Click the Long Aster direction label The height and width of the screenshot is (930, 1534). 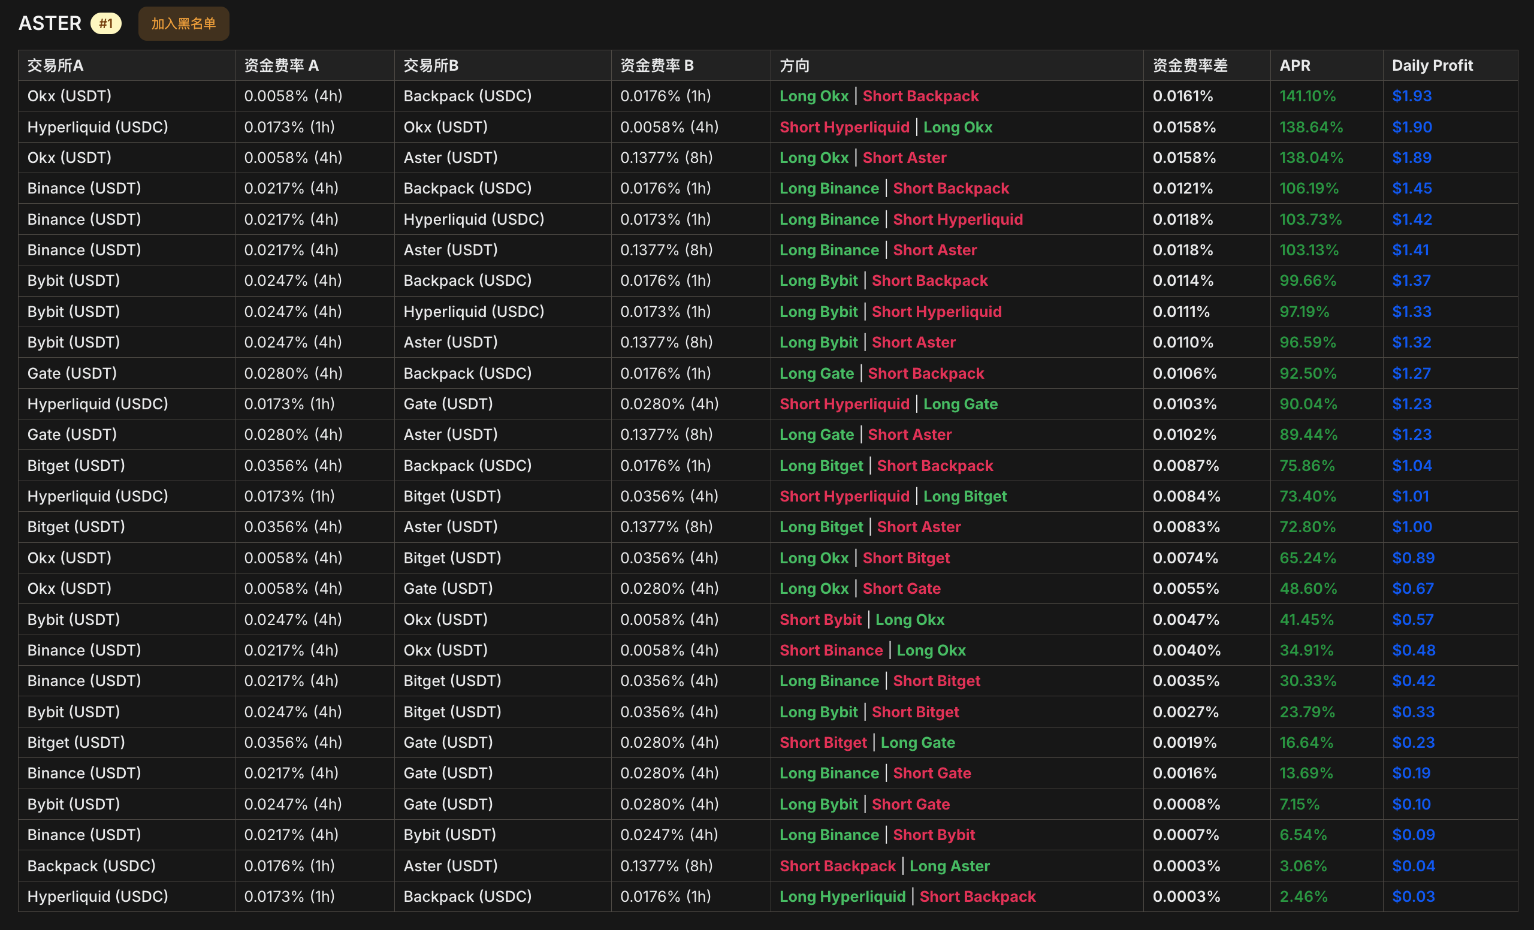pos(949,866)
